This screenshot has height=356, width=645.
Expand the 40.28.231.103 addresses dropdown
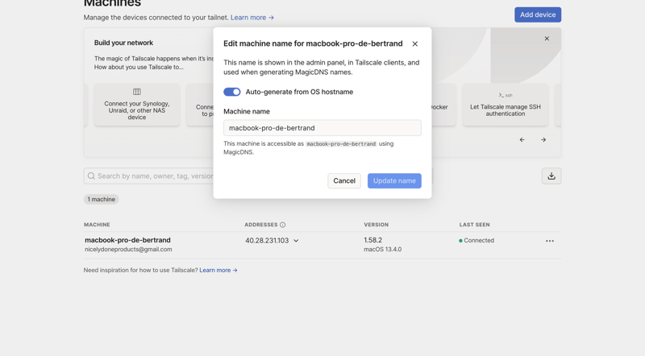click(296, 241)
